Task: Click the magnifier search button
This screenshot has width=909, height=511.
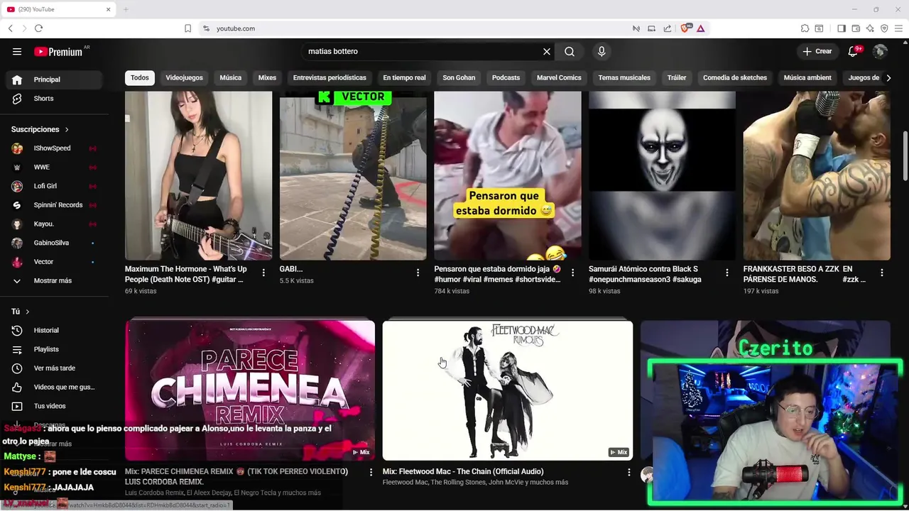Action: click(x=570, y=51)
